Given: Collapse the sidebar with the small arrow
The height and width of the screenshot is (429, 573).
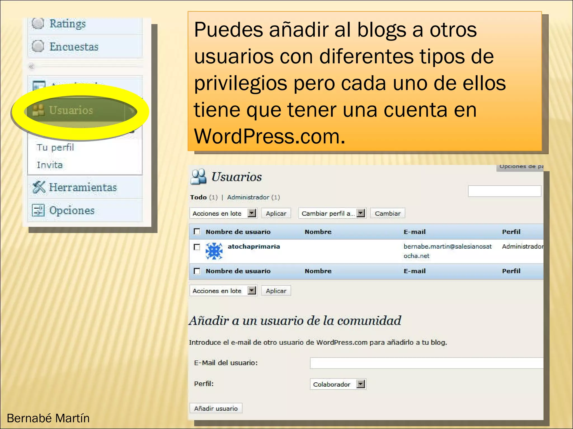Looking at the screenshot, I should click(31, 66).
